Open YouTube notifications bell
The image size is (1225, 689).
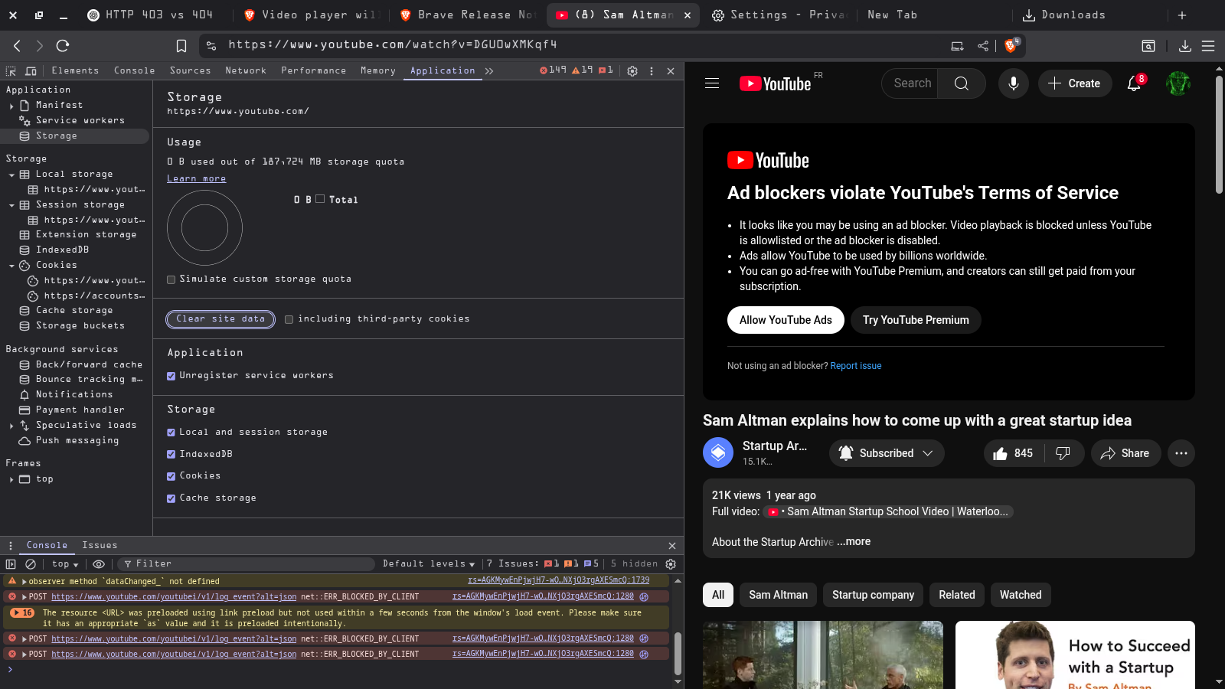pos(1135,83)
